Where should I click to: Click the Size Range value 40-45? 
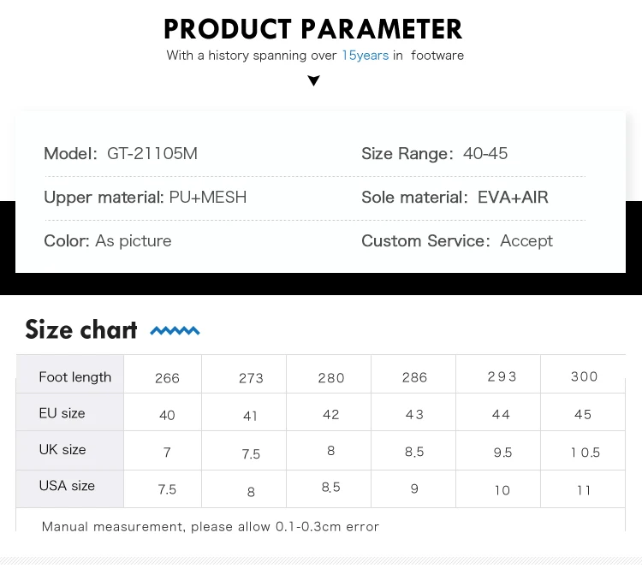click(x=485, y=154)
